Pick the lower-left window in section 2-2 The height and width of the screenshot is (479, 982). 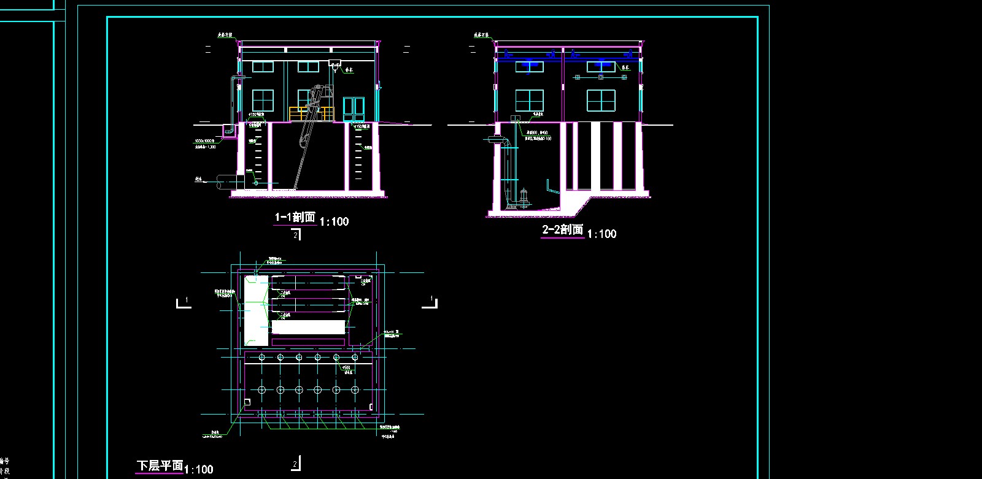529,101
